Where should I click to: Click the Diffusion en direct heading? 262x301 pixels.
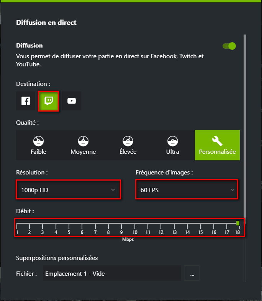tap(46, 23)
